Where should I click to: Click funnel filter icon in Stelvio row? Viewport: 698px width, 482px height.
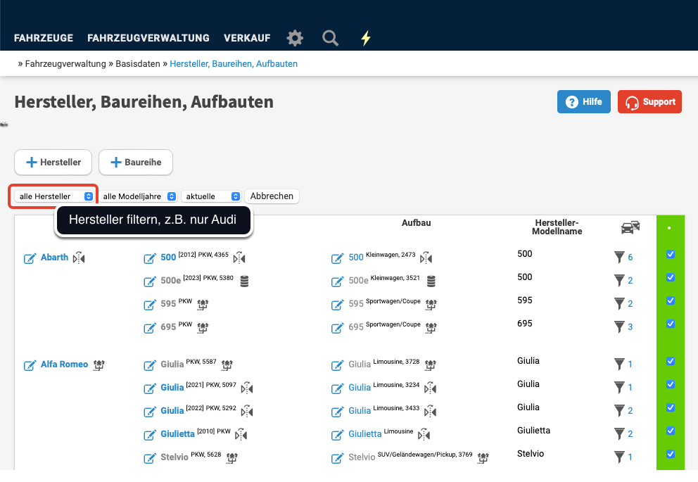pyautogui.click(x=618, y=457)
